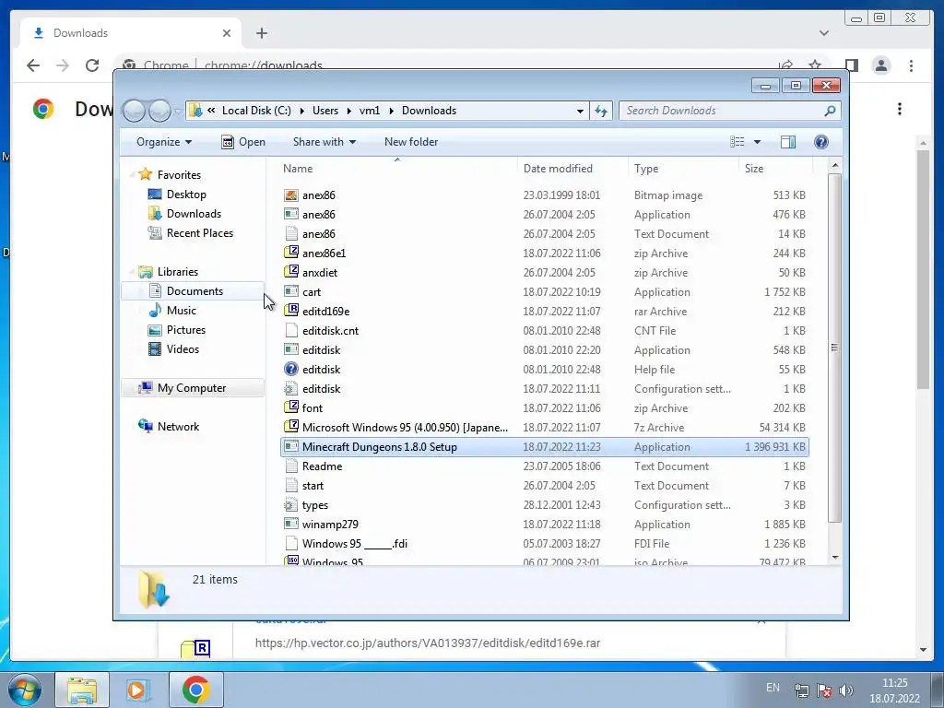Screen dimensions: 944x708
Task: Select the anex86e1 zip archive icon
Action: [291, 253]
